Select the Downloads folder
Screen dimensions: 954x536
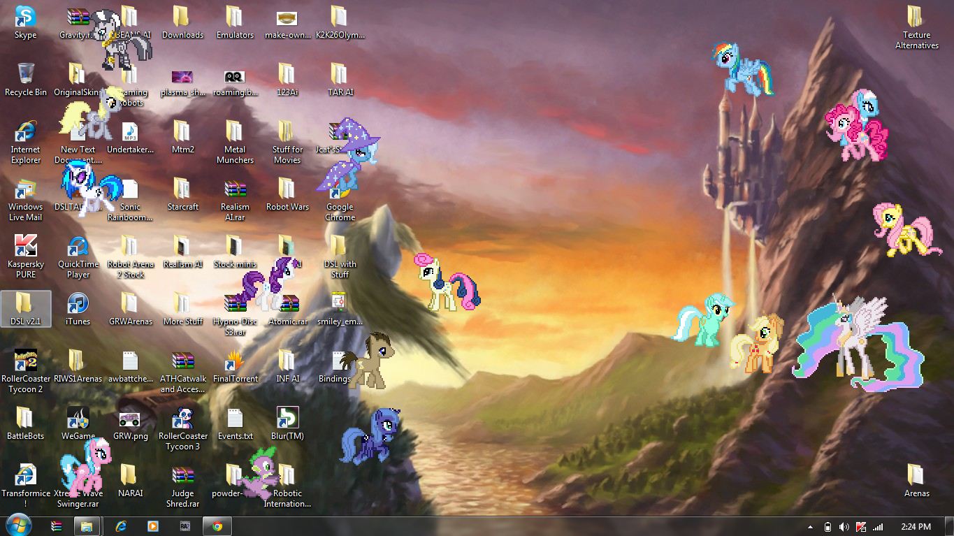[182, 22]
